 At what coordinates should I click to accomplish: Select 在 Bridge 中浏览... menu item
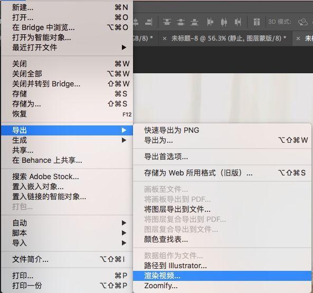tap(67, 27)
